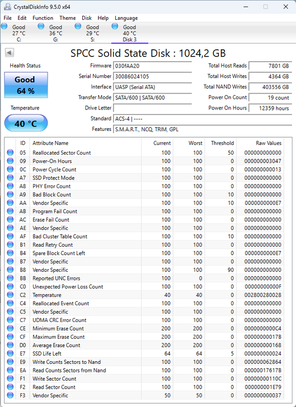The height and width of the screenshot is (407, 296).
Task: Click the status icon for Average Erase Count
Action: pos(10,345)
